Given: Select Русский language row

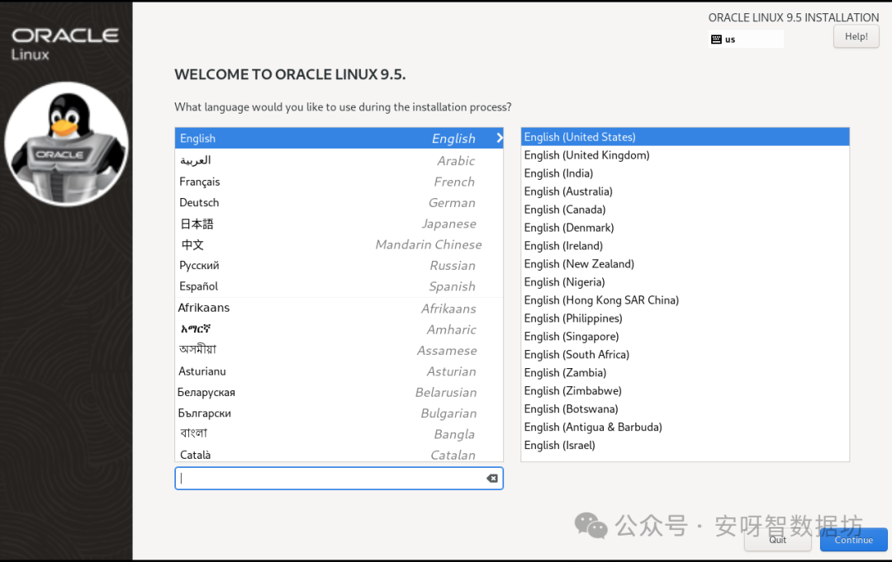Looking at the screenshot, I should click(x=339, y=266).
